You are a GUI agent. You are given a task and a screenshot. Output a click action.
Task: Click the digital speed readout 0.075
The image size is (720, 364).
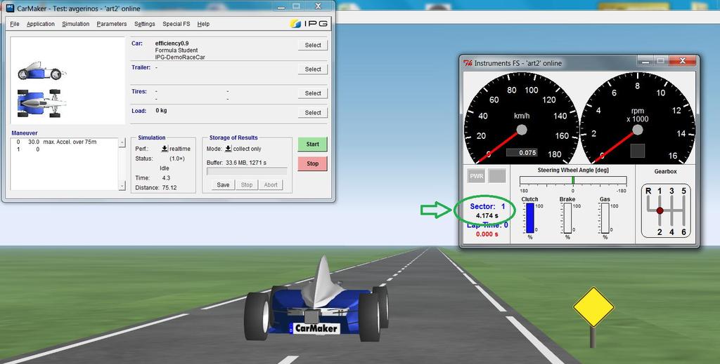(x=522, y=153)
